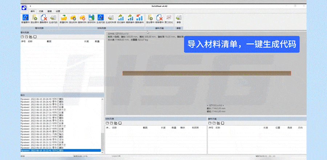This screenshot has height=160, width=327.
Task: Open the quick access toolbar dropdown arrow
Action: pos(30,6)
